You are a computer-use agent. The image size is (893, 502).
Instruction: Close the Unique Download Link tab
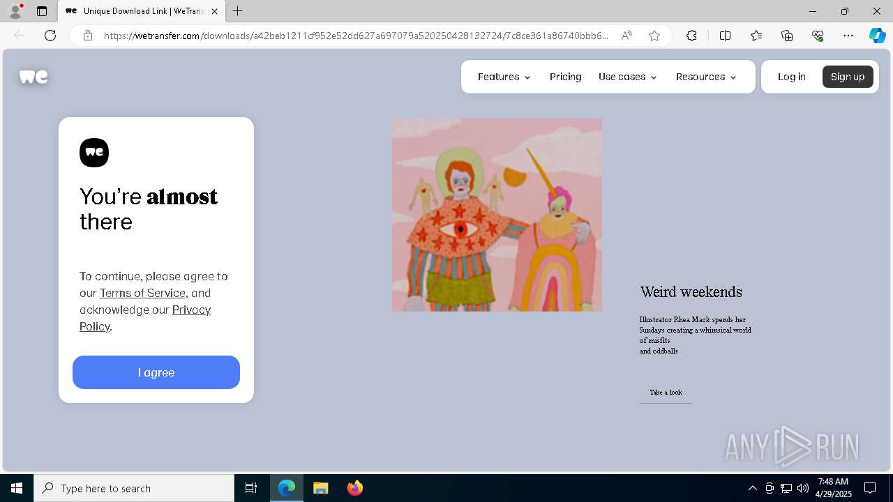(x=214, y=11)
